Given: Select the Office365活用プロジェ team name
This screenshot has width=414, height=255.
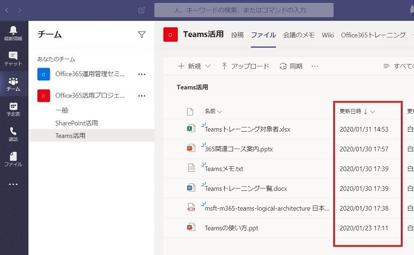Looking at the screenshot, I should [90, 95].
